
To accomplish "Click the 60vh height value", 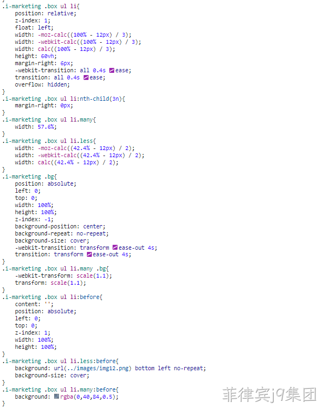I will (x=48, y=56).
